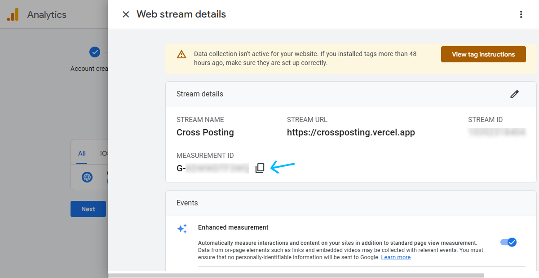Open the pencil icon to edit stream details
The image size is (539, 278).
click(x=514, y=94)
